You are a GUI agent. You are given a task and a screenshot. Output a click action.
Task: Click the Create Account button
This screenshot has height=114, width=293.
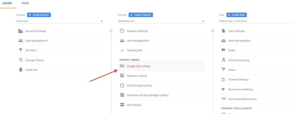pyautogui.click(x=39, y=15)
